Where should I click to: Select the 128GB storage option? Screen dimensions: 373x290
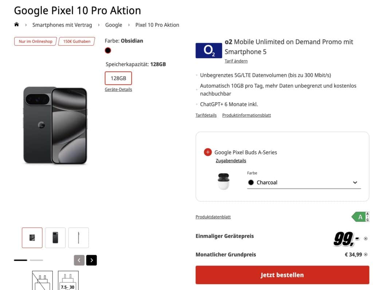point(118,78)
